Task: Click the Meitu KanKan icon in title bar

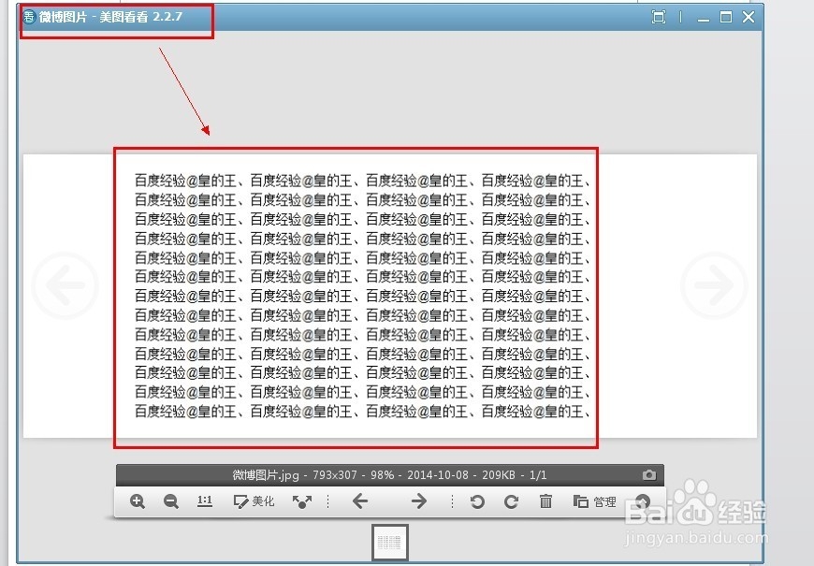Action: (26, 16)
